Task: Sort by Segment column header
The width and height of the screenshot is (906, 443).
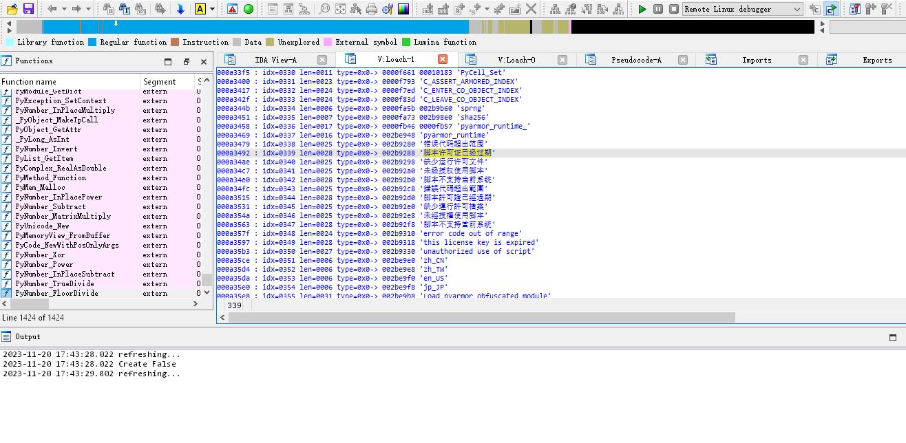Action: [168, 82]
